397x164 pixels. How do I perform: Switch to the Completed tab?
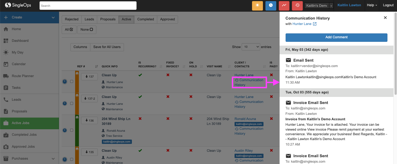pos(146,19)
